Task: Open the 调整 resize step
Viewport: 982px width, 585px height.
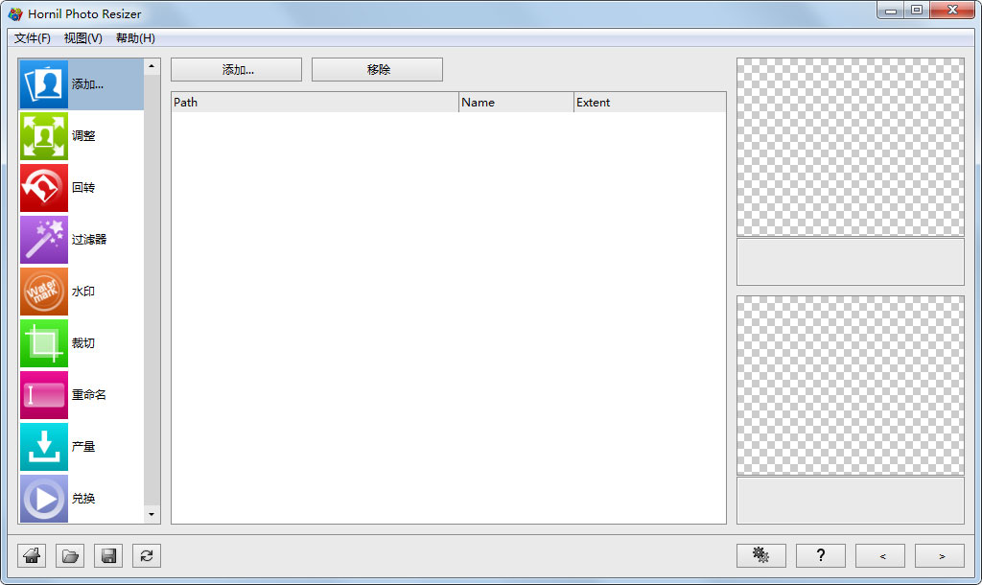Action: (82, 136)
